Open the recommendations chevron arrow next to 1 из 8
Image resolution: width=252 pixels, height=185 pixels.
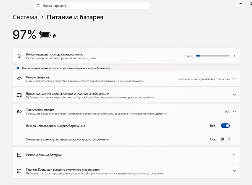234,56
